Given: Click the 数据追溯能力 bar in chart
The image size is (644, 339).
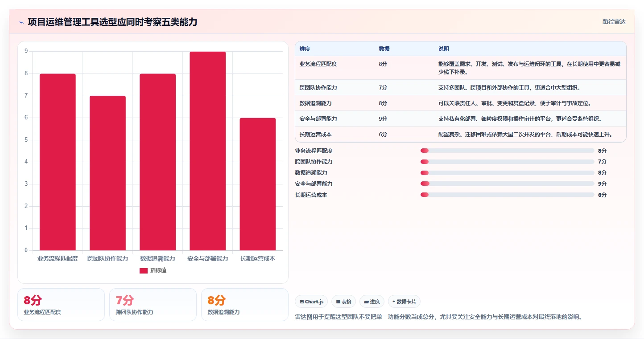Looking at the screenshot, I should click(x=157, y=162).
